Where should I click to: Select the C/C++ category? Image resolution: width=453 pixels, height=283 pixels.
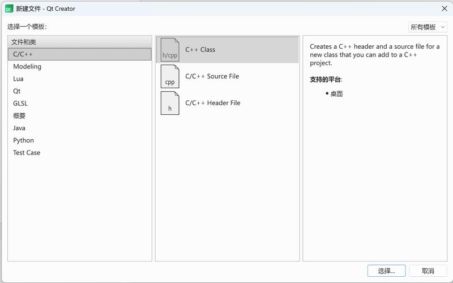point(80,54)
